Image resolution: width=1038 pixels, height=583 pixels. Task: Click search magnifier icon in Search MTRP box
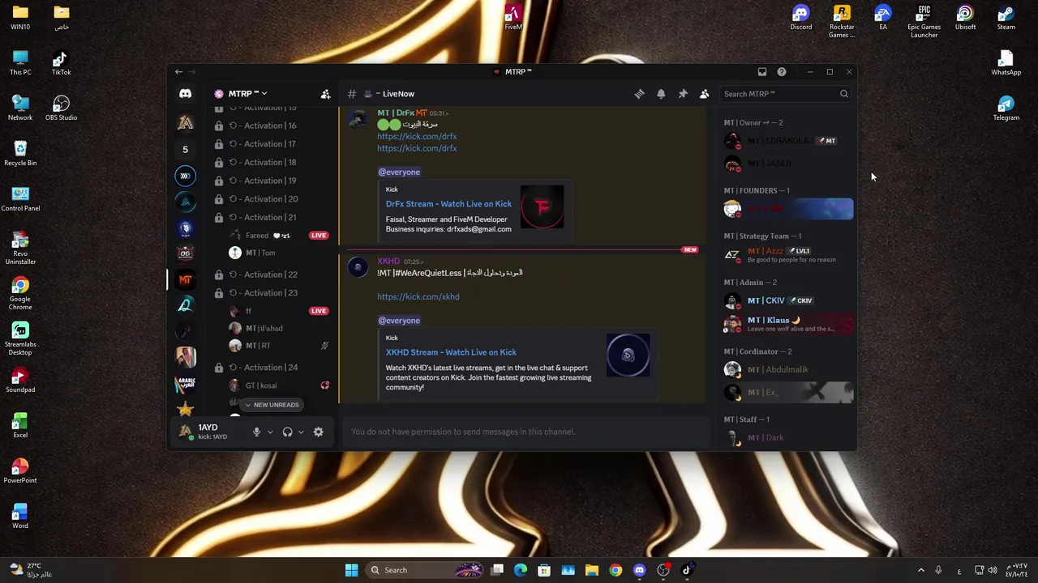pos(844,94)
